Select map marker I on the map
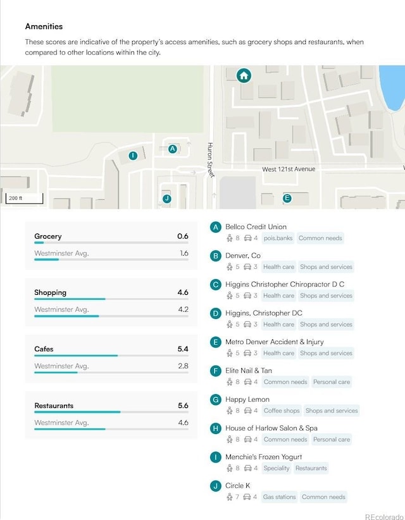 [x=133, y=156]
